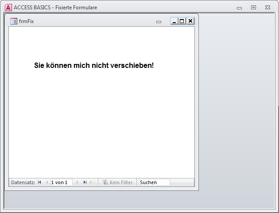Close the ACCESS BASICS main window
This screenshot has height=213, width=279.
[267, 7]
